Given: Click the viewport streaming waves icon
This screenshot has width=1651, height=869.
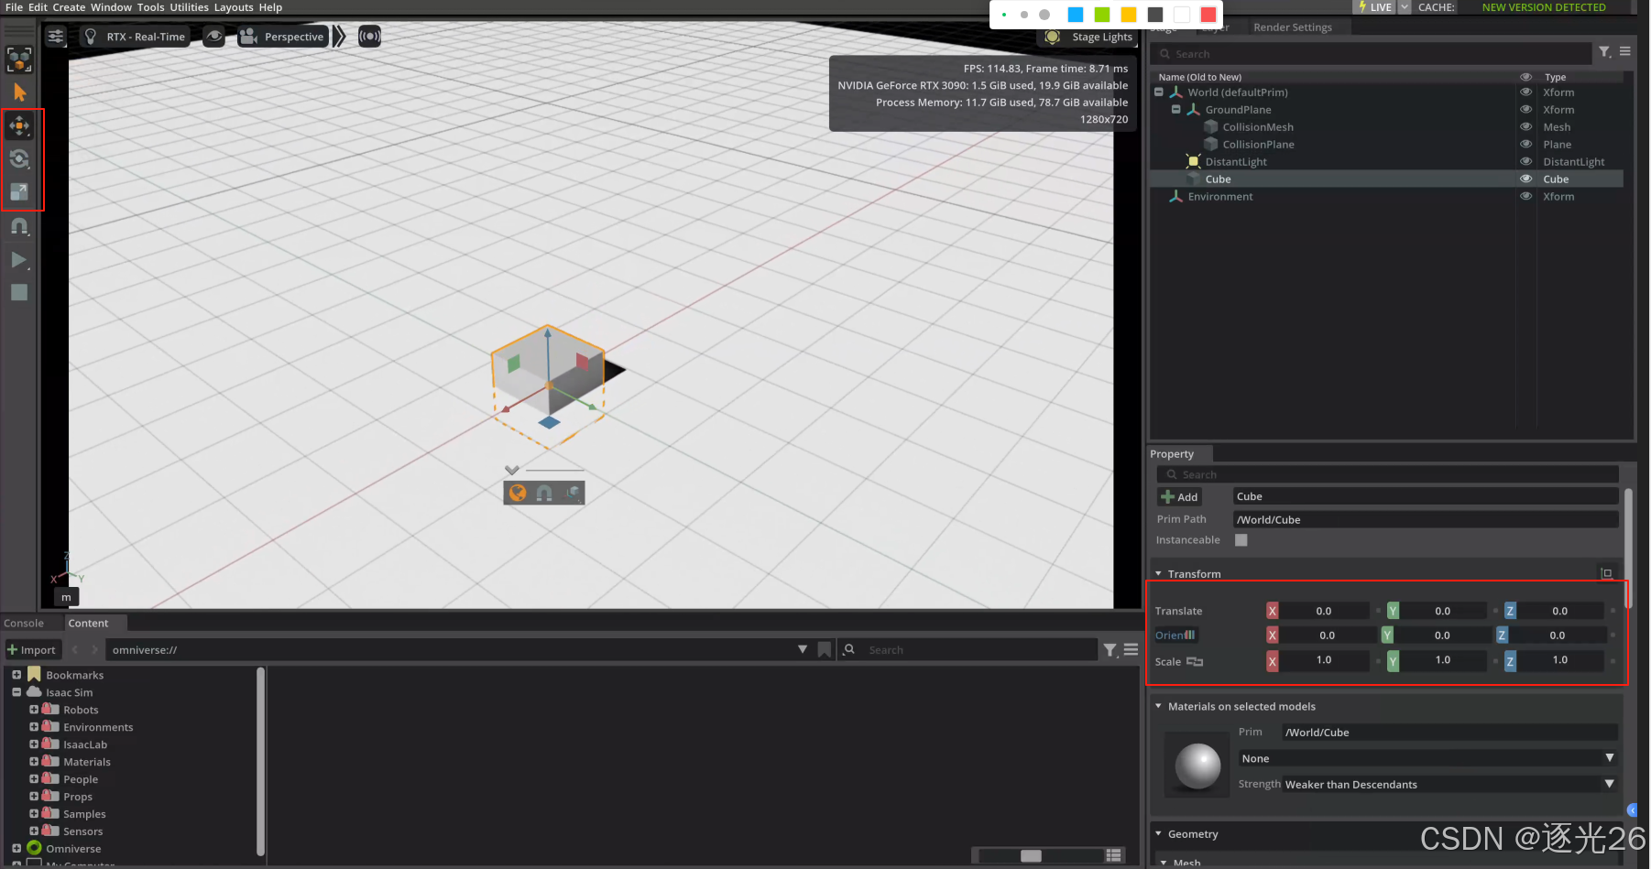Looking at the screenshot, I should 370,37.
